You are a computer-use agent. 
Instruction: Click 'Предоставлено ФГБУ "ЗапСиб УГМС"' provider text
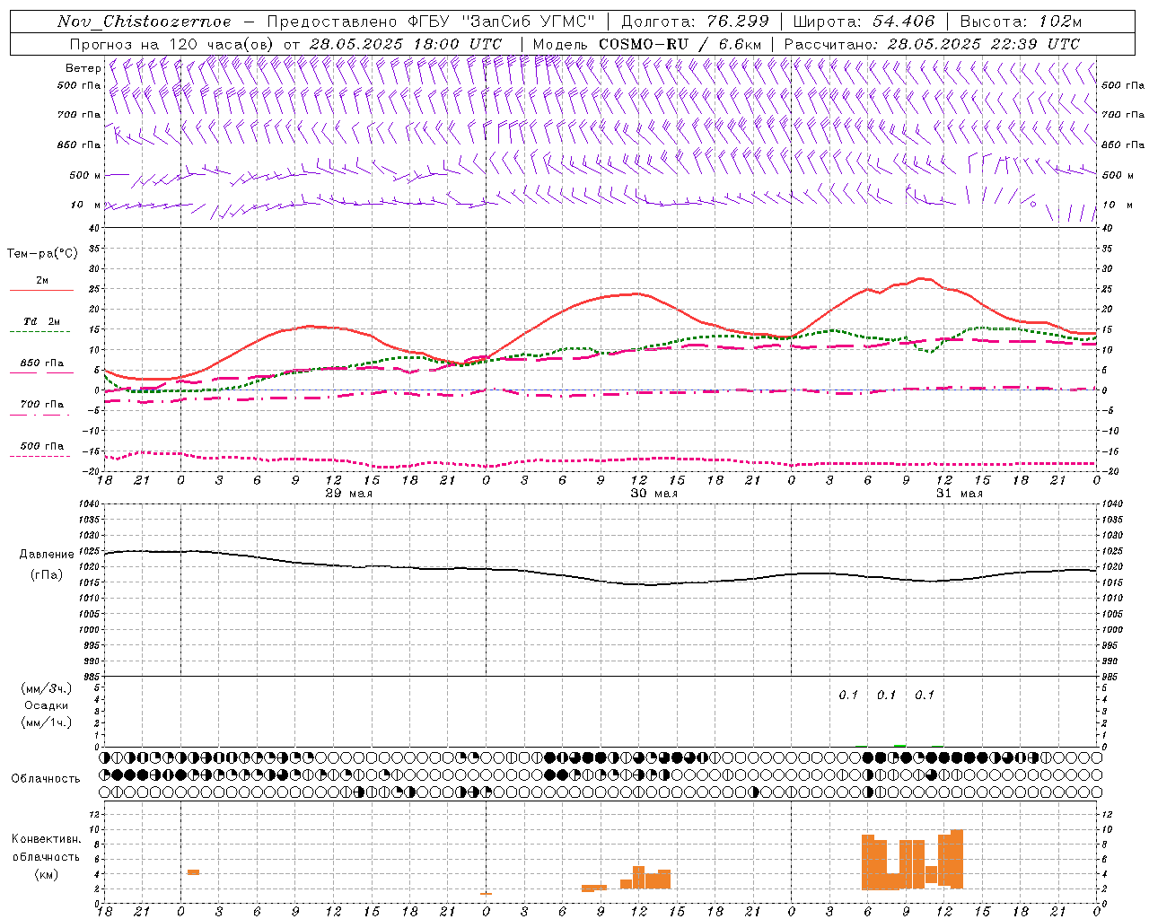click(x=431, y=22)
